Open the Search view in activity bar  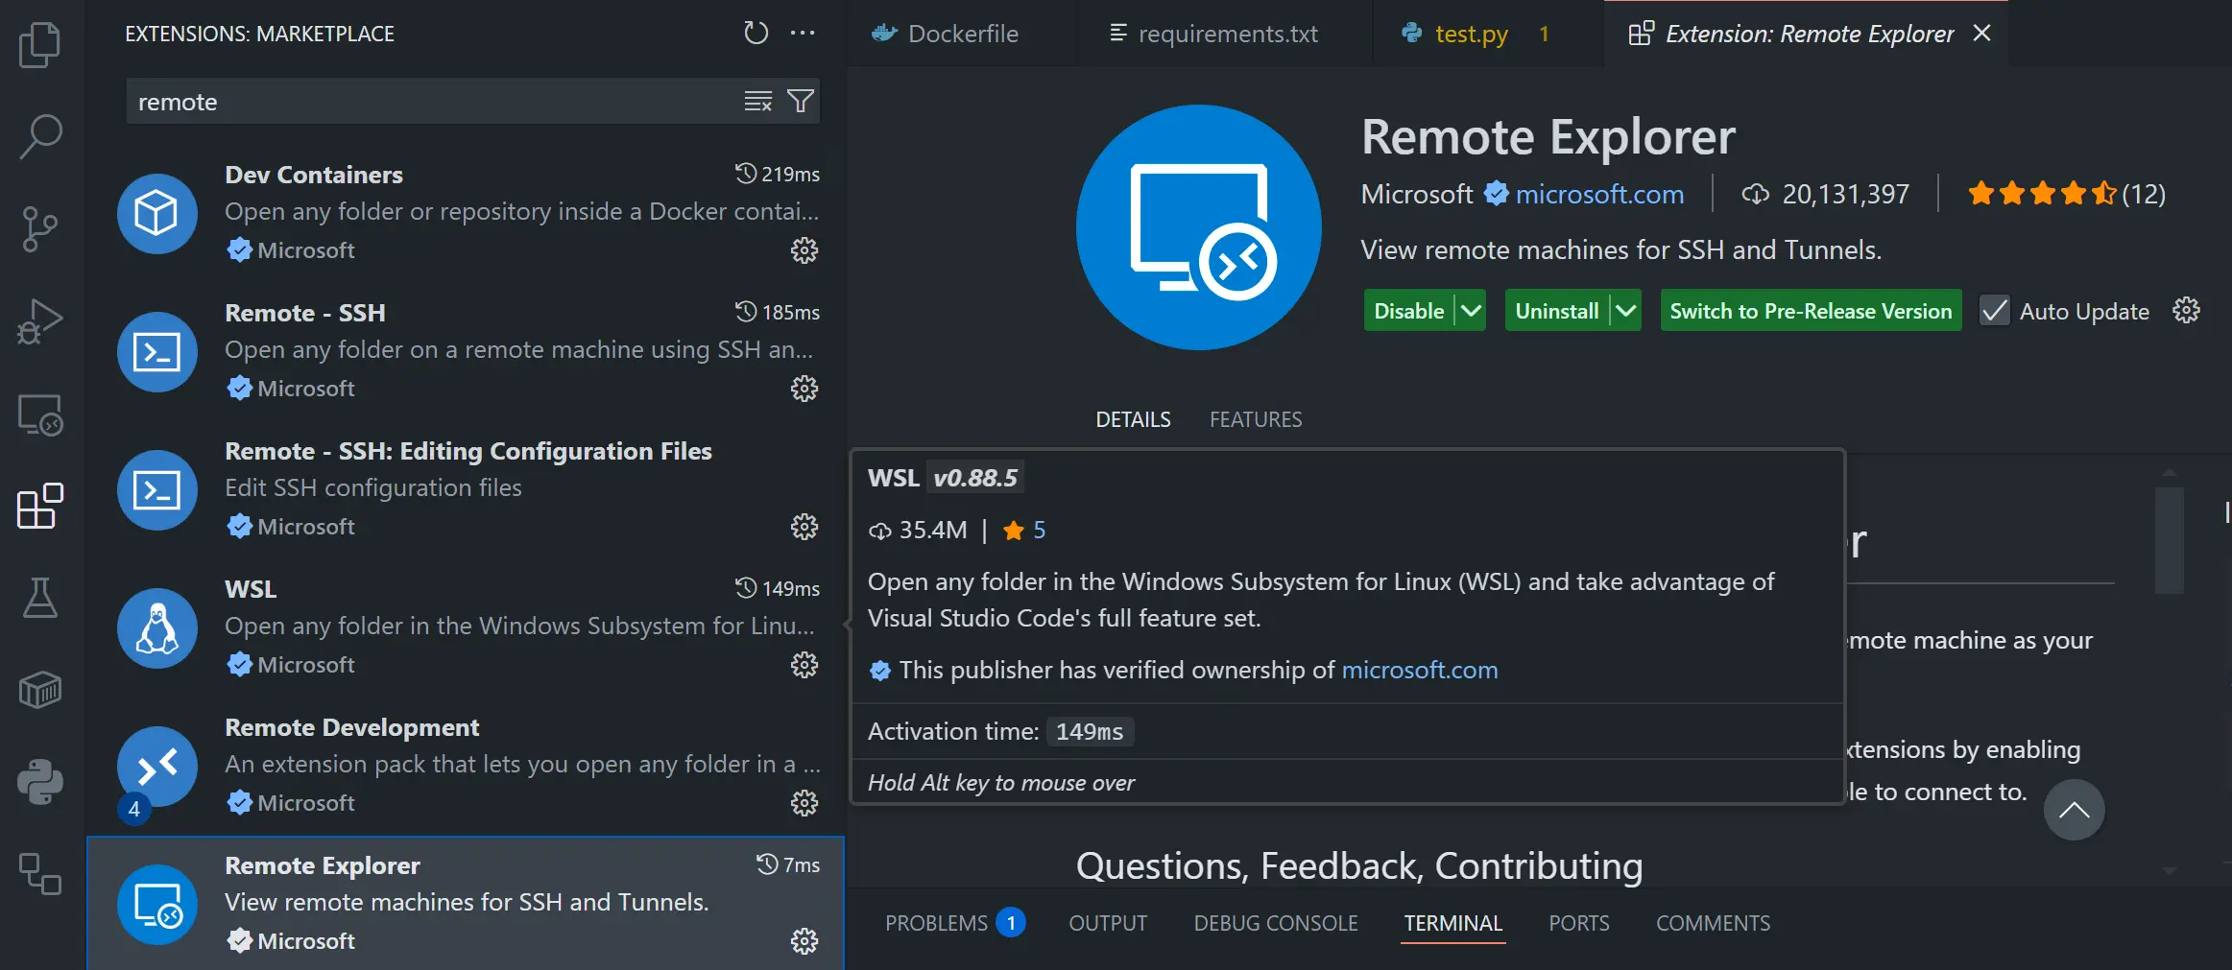(40, 136)
